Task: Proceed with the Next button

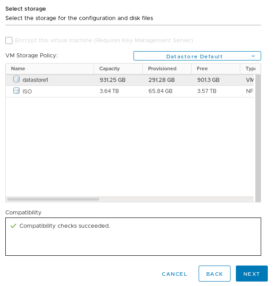Action: [x=251, y=274]
